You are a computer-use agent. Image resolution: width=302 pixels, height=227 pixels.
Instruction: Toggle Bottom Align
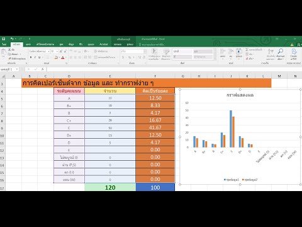pos(79,51)
